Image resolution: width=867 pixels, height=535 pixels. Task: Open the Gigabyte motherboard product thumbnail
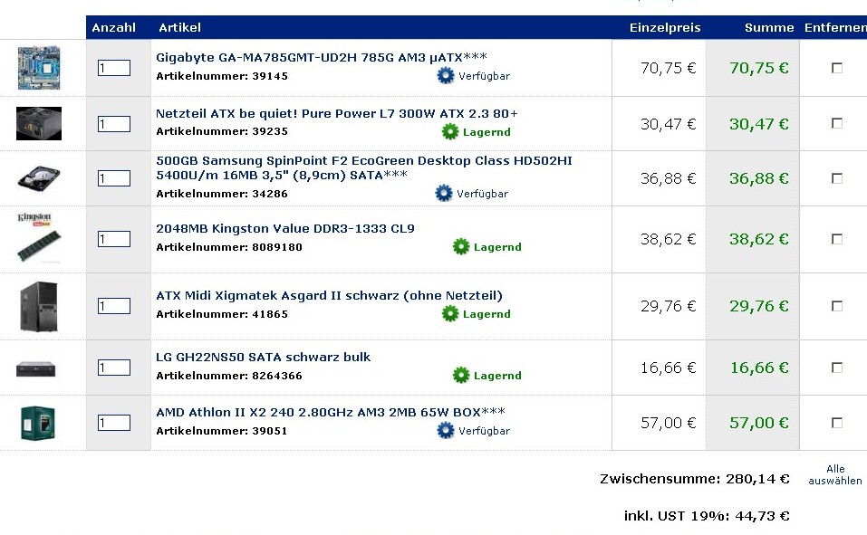click(x=39, y=68)
